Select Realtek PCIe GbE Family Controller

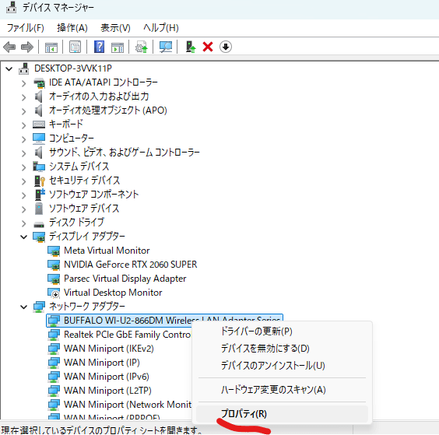pos(127,335)
